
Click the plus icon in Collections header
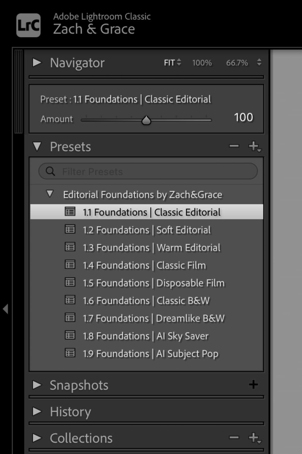tap(254, 437)
